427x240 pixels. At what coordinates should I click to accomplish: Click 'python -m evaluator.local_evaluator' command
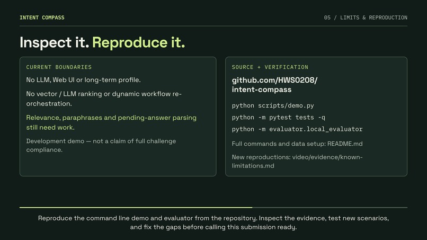pos(297,129)
